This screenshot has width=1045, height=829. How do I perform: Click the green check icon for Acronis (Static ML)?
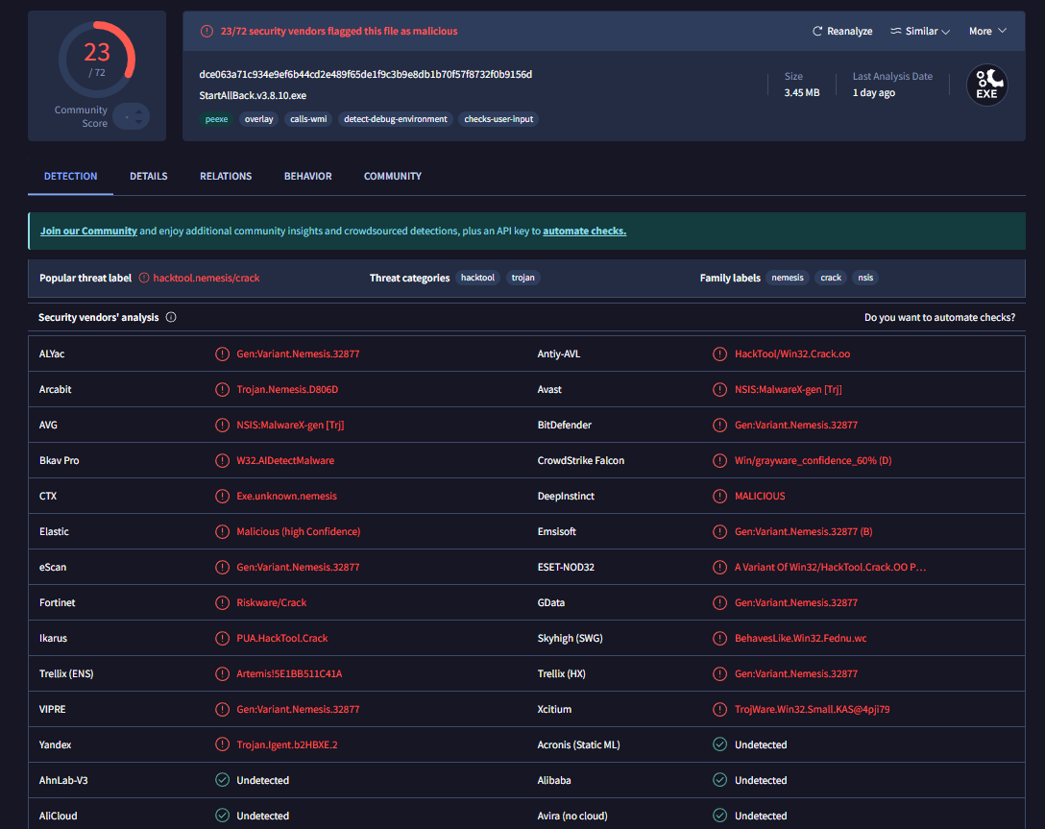coord(719,744)
